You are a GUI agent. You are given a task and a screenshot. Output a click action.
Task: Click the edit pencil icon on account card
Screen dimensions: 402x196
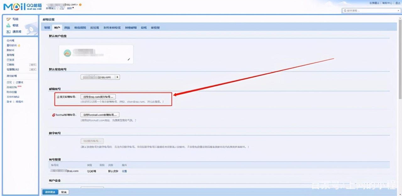[128, 59]
